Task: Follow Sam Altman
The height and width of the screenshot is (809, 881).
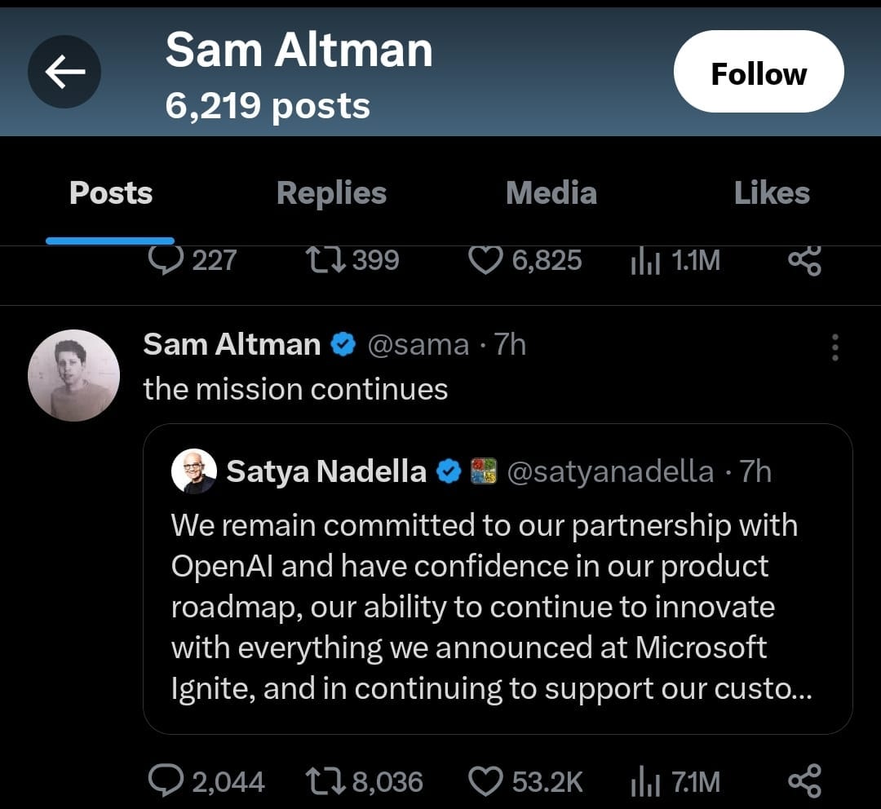Action: click(758, 72)
